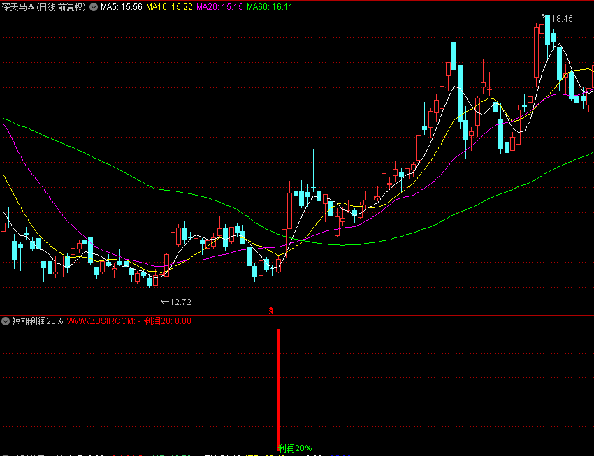Image resolution: width=594 pixels, height=456 pixels.
Task: Click the green 利润20% label
Action: click(295, 448)
